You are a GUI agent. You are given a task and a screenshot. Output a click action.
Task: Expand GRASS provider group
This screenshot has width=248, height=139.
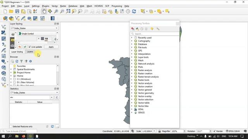click(x=132, y=112)
